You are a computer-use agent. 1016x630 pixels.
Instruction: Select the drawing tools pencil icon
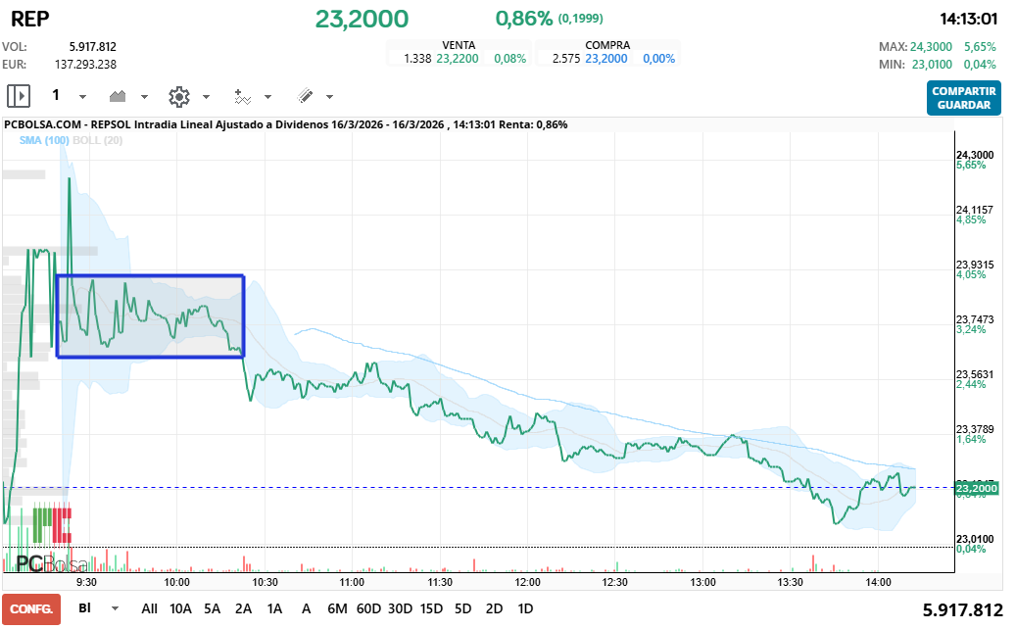point(307,96)
